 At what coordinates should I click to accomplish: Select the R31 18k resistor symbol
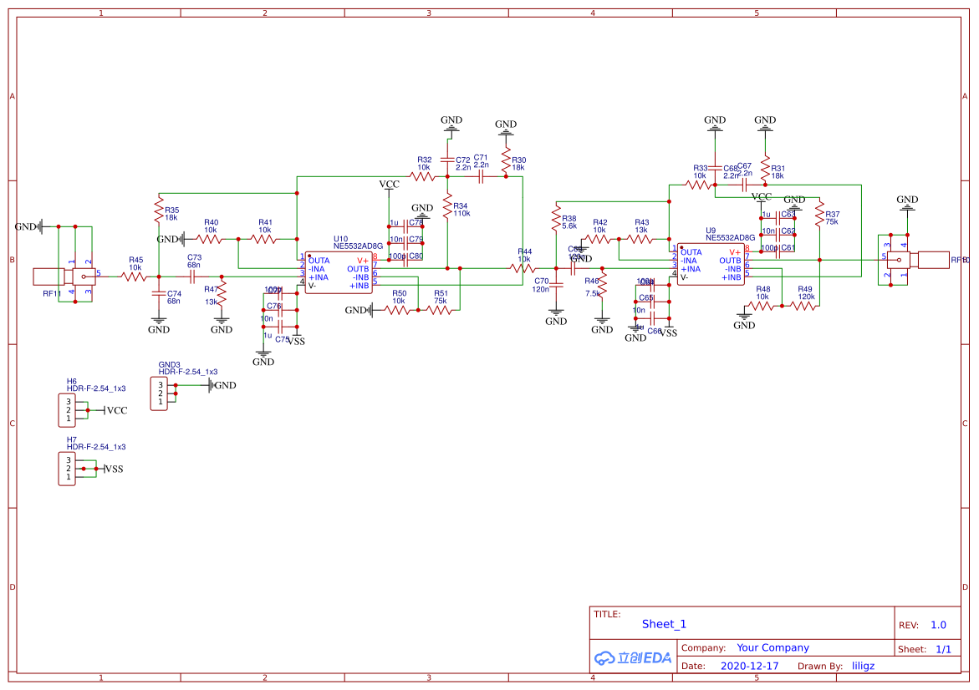click(765, 169)
